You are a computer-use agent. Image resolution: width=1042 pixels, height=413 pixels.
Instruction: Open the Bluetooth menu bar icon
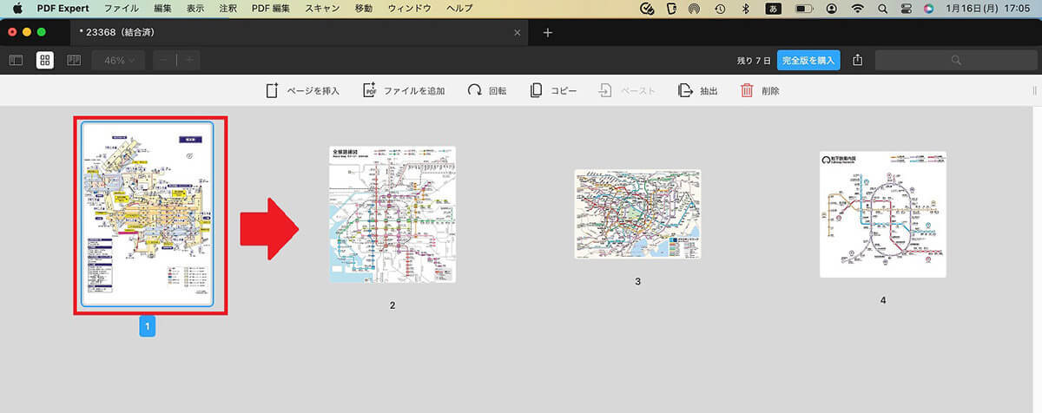tap(744, 8)
